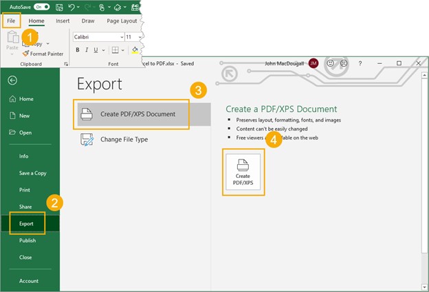Click the Create PDF/XPS button

click(243, 172)
